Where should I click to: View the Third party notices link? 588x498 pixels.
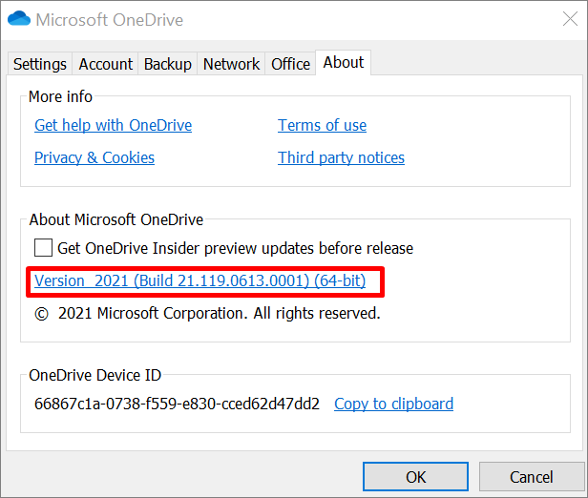tap(341, 157)
